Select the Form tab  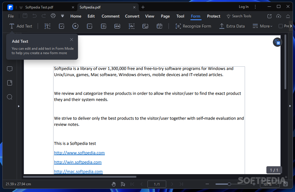point(195,16)
